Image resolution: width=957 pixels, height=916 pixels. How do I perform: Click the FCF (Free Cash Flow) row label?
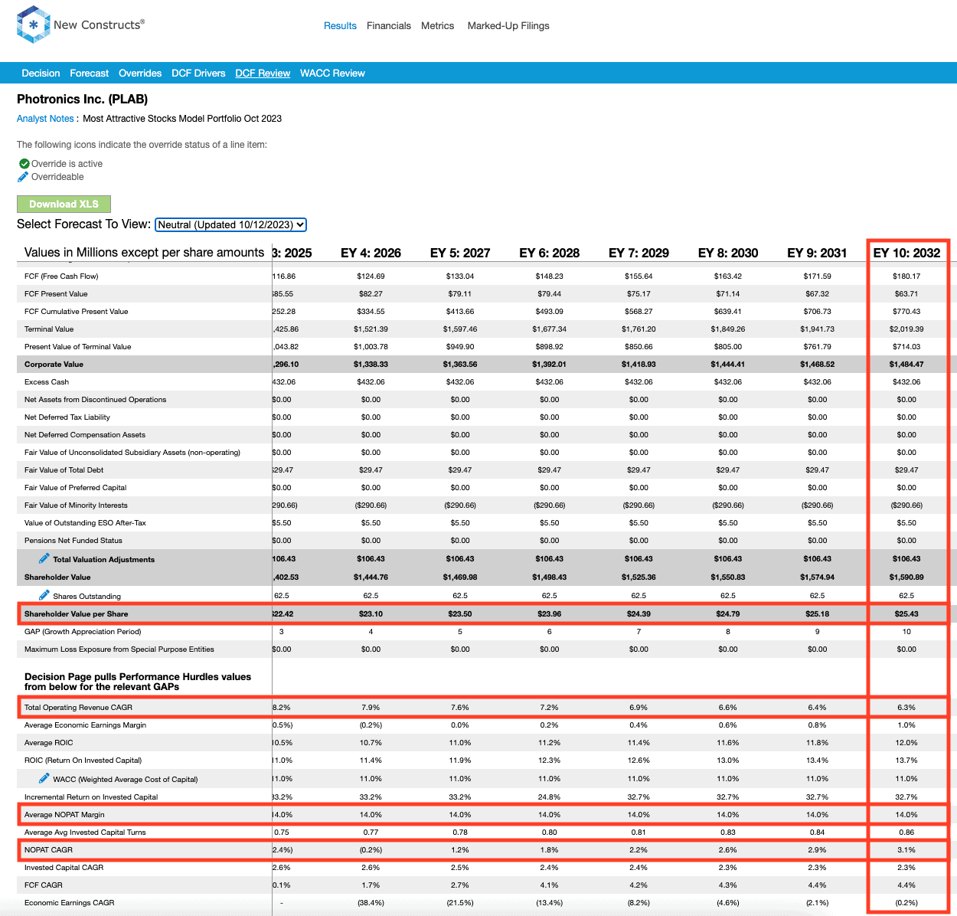(x=61, y=276)
